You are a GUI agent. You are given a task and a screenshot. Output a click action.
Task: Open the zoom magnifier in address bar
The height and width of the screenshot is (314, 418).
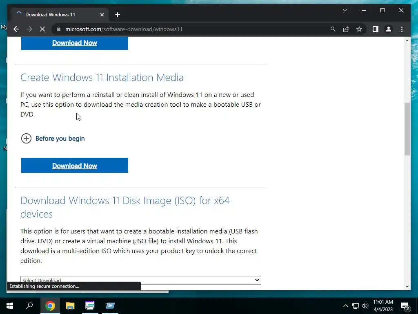click(x=333, y=29)
